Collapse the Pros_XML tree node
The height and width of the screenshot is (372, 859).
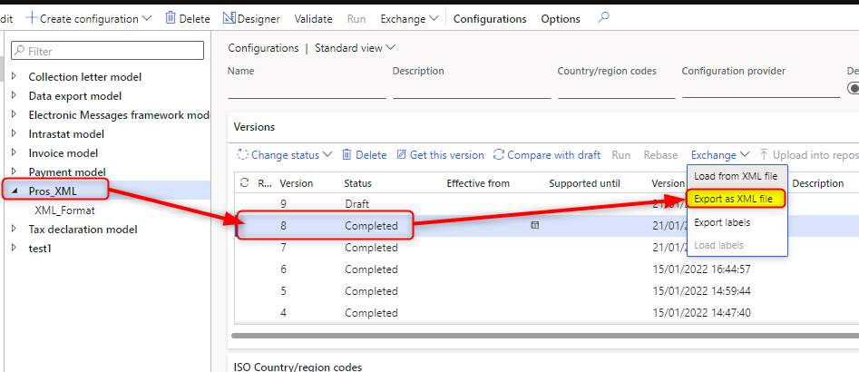14,191
